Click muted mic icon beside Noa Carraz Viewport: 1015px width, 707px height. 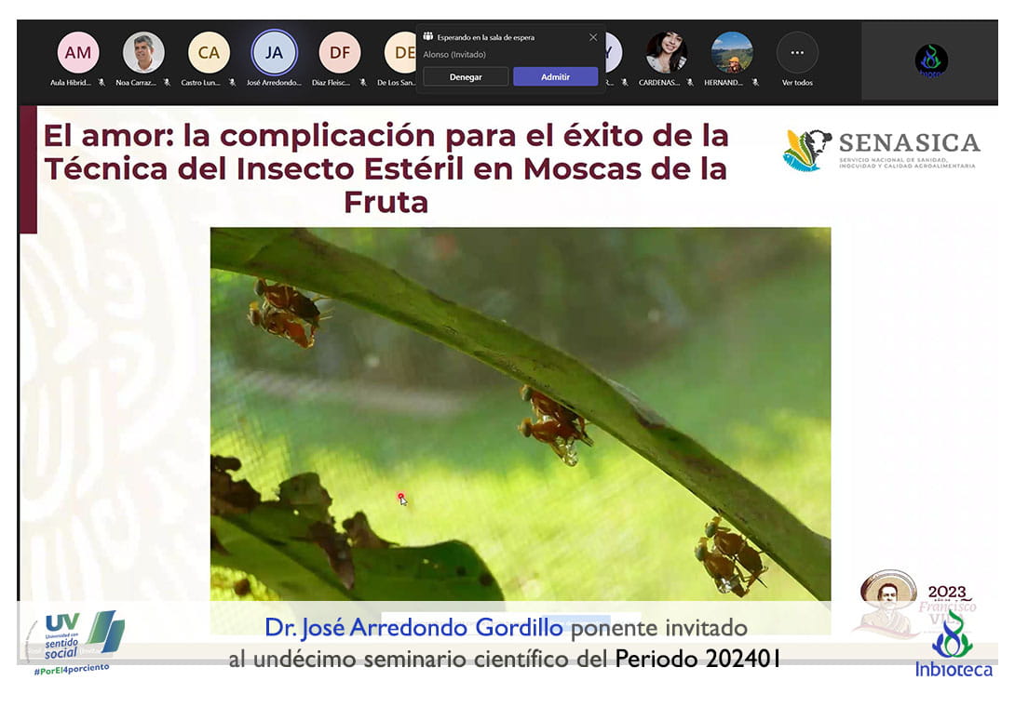[x=167, y=83]
